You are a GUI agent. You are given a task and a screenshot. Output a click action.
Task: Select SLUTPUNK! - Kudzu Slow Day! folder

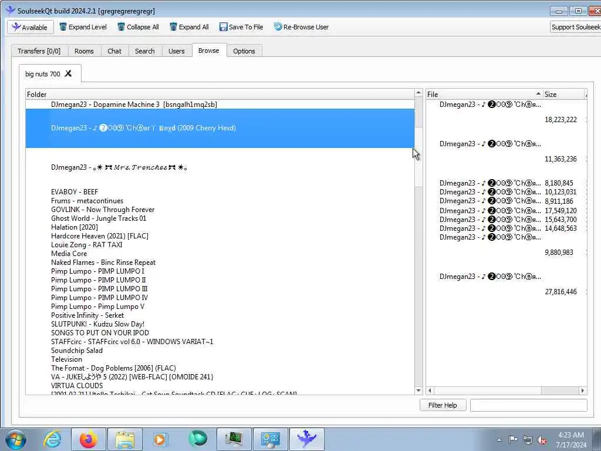click(x=98, y=324)
